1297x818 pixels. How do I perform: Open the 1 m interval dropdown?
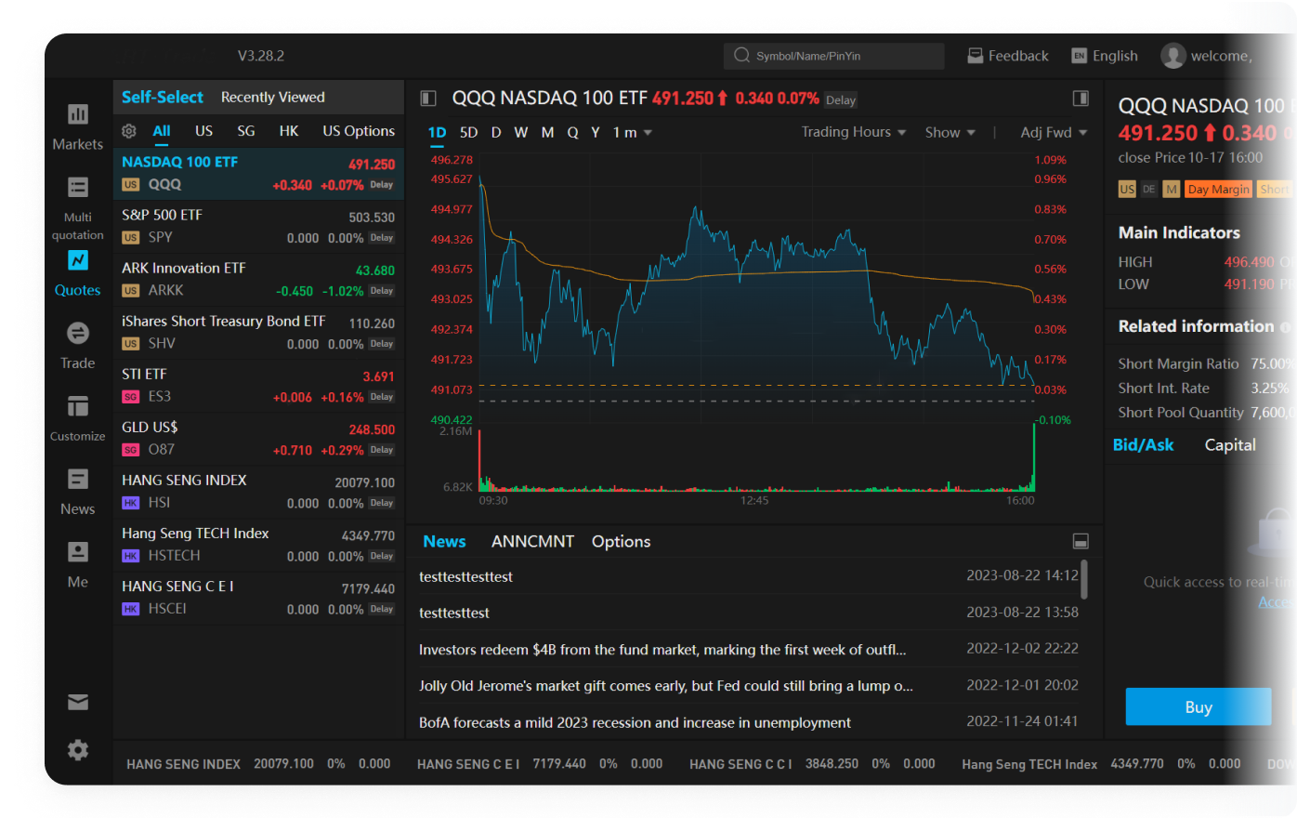point(633,132)
